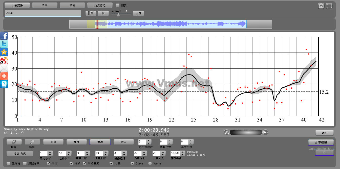Rewind to start with skip-back button

click(91, 13)
